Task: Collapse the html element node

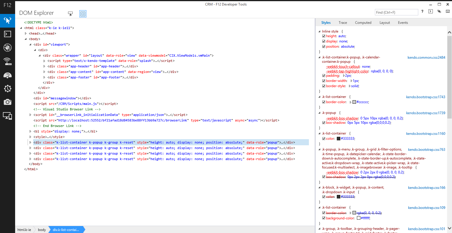Action: (21, 28)
